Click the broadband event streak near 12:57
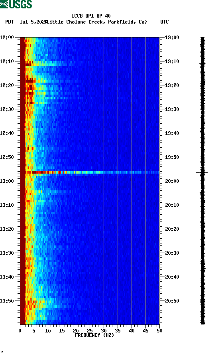 pos(92,172)
